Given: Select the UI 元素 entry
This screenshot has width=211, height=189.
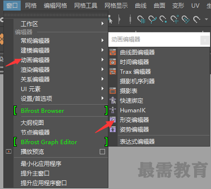Looking at the screenshot, I should pyautogui.click(x=61, y=89).
